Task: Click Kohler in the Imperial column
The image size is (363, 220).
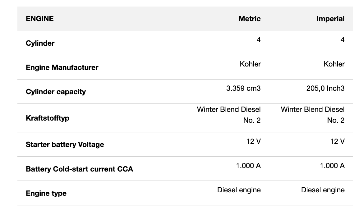Action: click(334, 64)
